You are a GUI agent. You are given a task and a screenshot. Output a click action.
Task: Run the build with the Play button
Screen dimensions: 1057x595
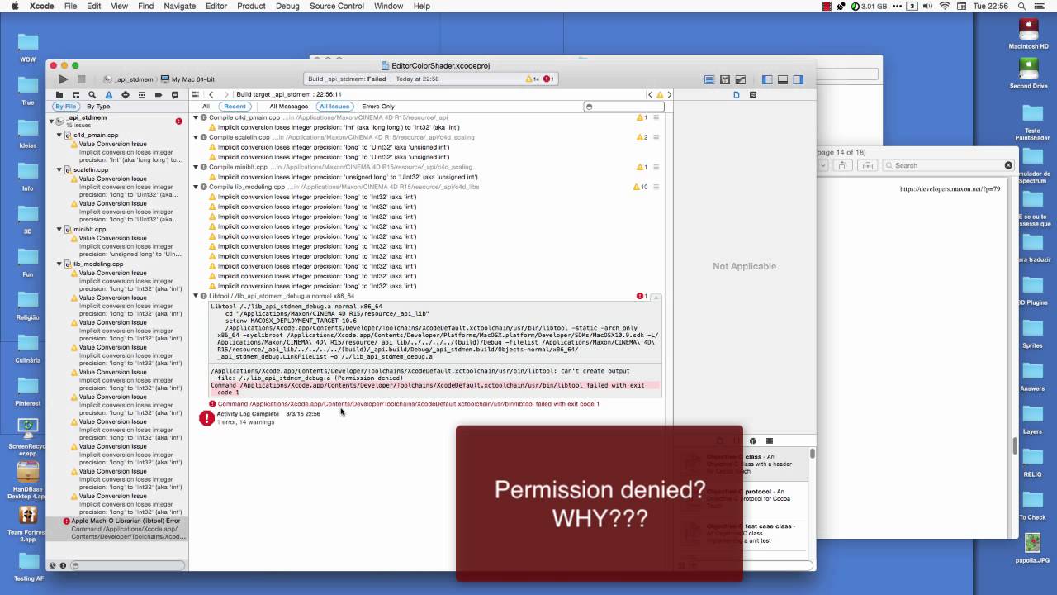click(63, 79)
